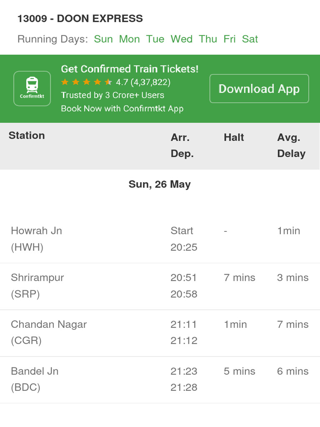Click the Get Confirmed Train Tickets banner text
This screenshot has width=320, height=427.
point(130,69)
